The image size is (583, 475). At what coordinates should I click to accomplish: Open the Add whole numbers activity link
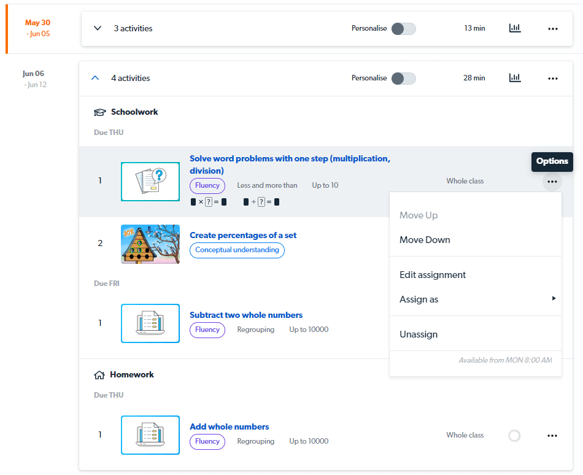pyautogui.click(x=230, y=427)
